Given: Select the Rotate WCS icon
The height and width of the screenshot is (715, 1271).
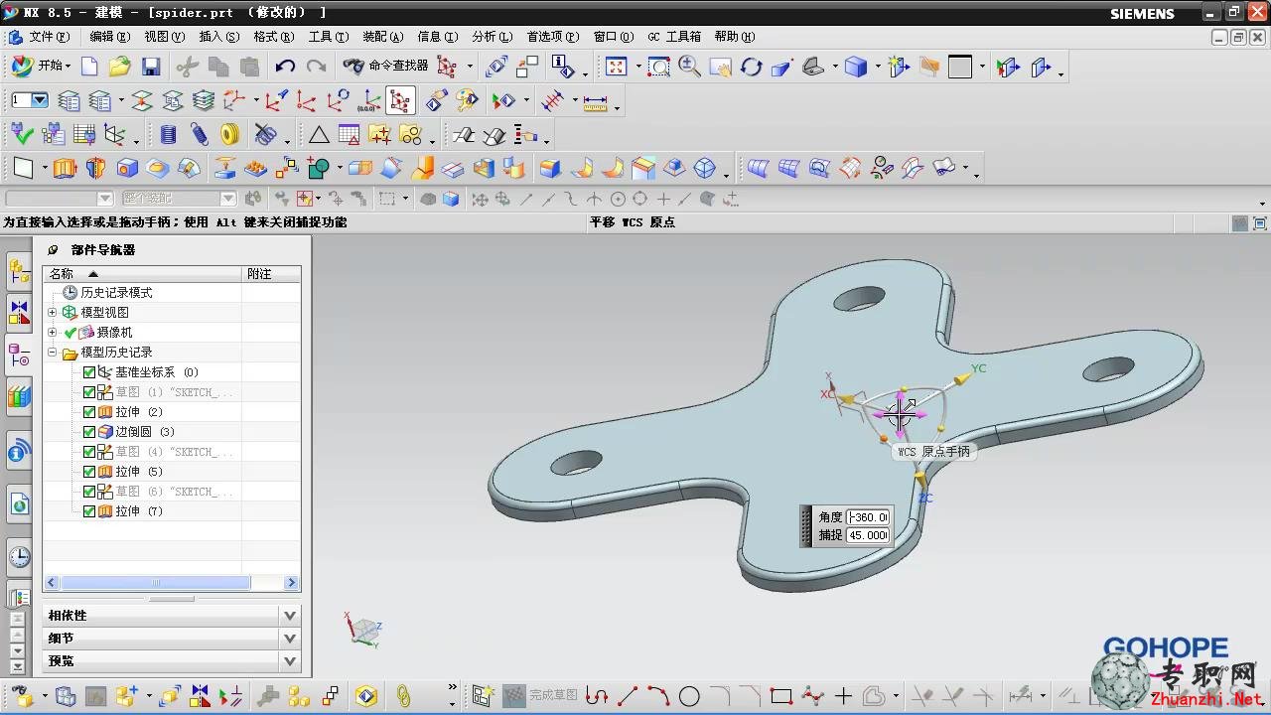Looking at the screenshot, I should click(338, 101).
